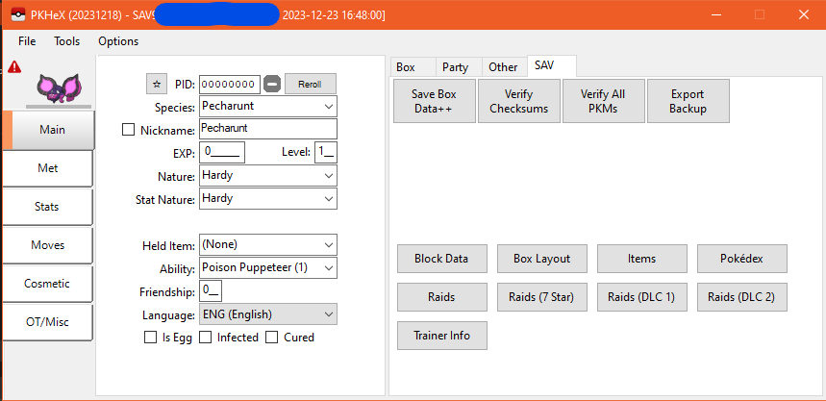826x401 pixels.
Task: Click the red legality warning triangle icon
Action: click(x=14, y=67)
